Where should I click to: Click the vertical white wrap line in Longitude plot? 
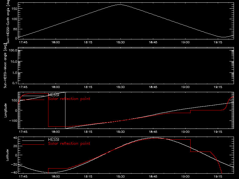click(x=65, y=110)
